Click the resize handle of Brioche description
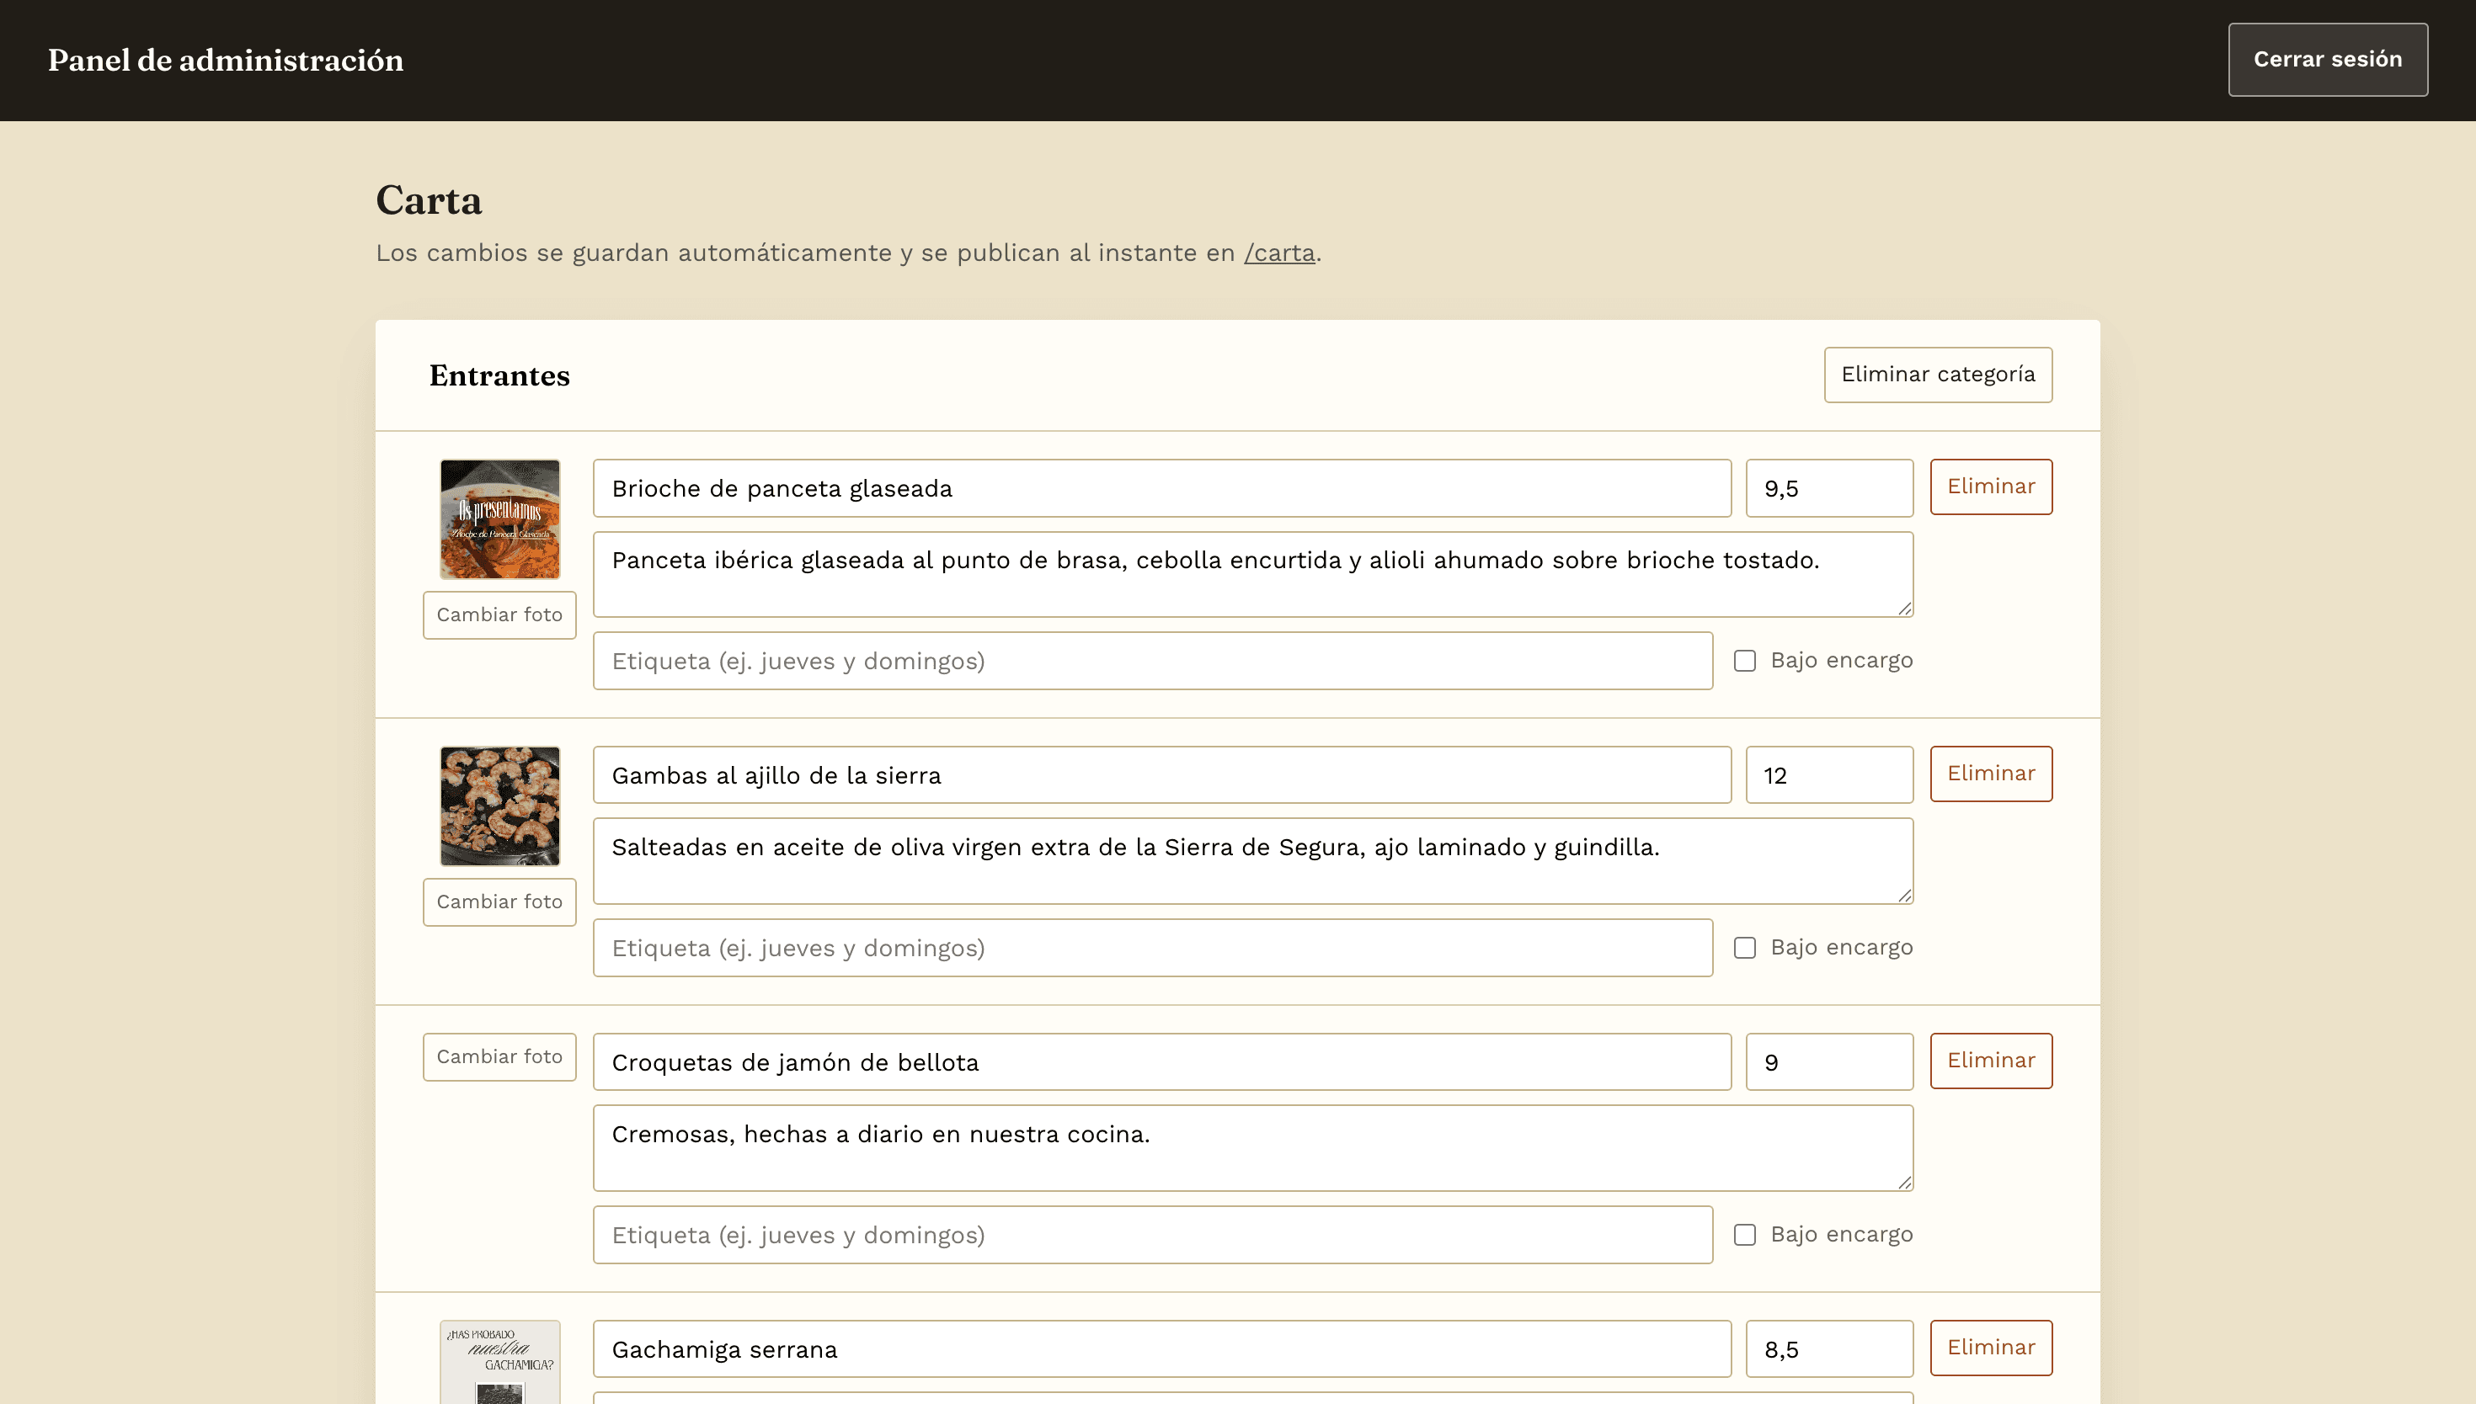The width and height of the screenshot is (2476, 1404). coord(1904,608)
